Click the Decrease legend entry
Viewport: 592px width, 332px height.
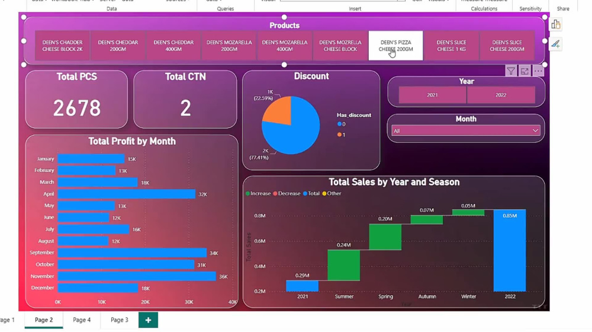tap(287, 194)
